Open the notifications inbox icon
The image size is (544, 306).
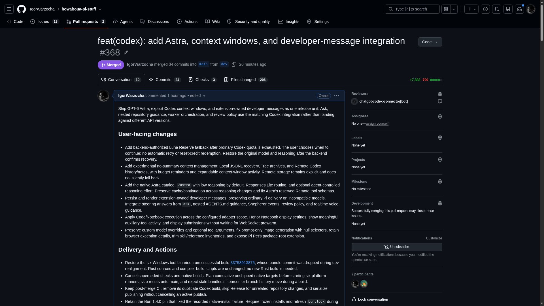519,9
